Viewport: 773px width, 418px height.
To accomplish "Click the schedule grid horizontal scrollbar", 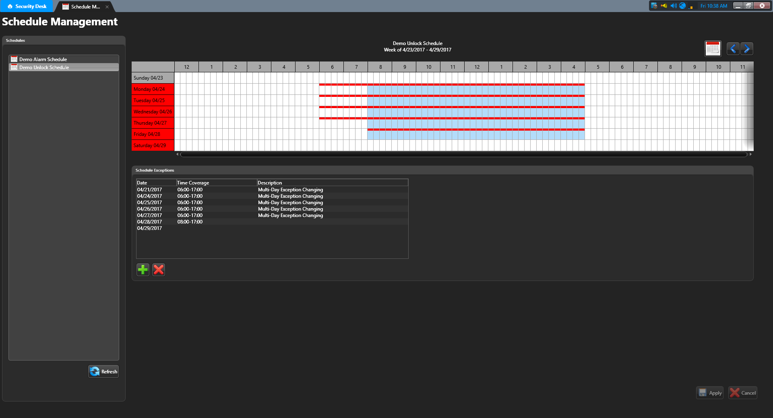I will [463, 154].
